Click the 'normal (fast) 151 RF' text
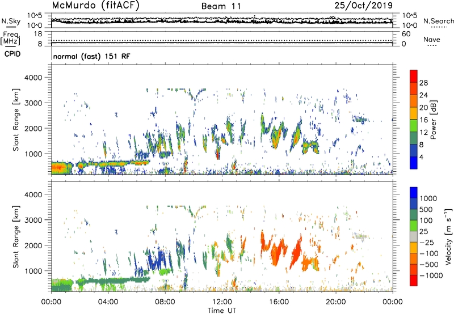Image resolution: width=454 pixels, height=314 pixels. tap(91, 56)
